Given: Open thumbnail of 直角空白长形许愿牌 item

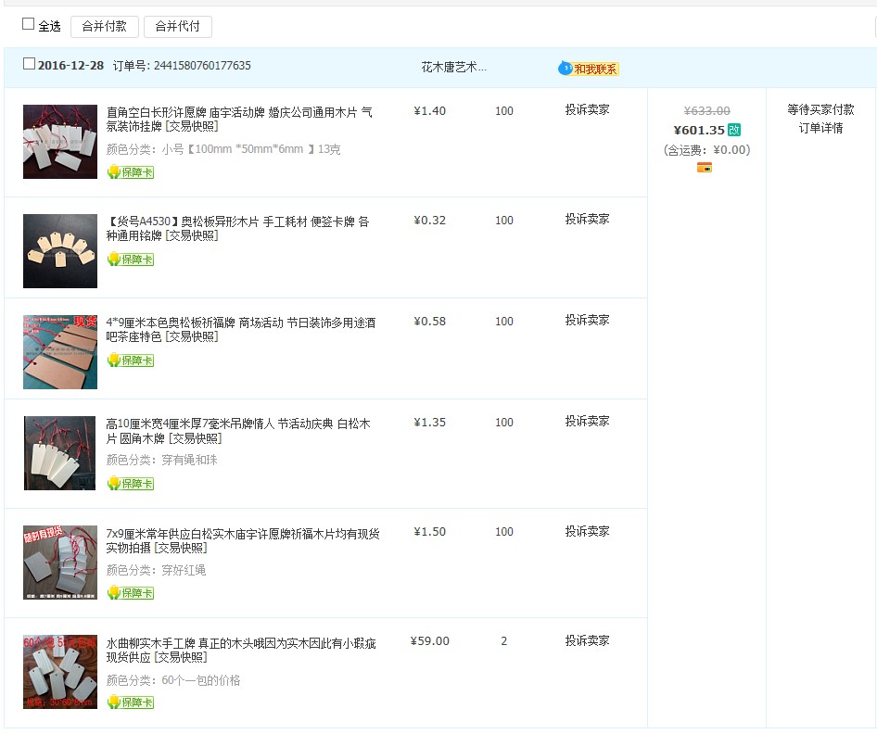Looking at the screenshot, I should click(x=60, y=142).
